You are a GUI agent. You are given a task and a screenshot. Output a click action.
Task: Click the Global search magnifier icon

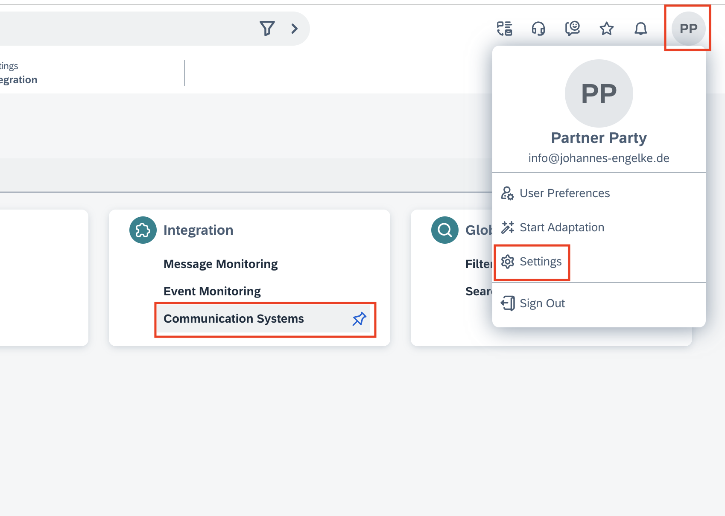pyautogui.click(x=445, y=230)
